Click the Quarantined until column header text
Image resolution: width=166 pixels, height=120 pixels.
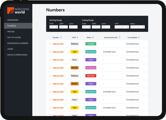(x=111, y=38)
